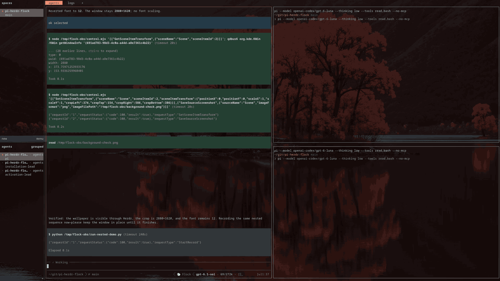Screen dimensions: 500x281
Task: Select the activation-lead agent
Action: [x=22, y=173]
